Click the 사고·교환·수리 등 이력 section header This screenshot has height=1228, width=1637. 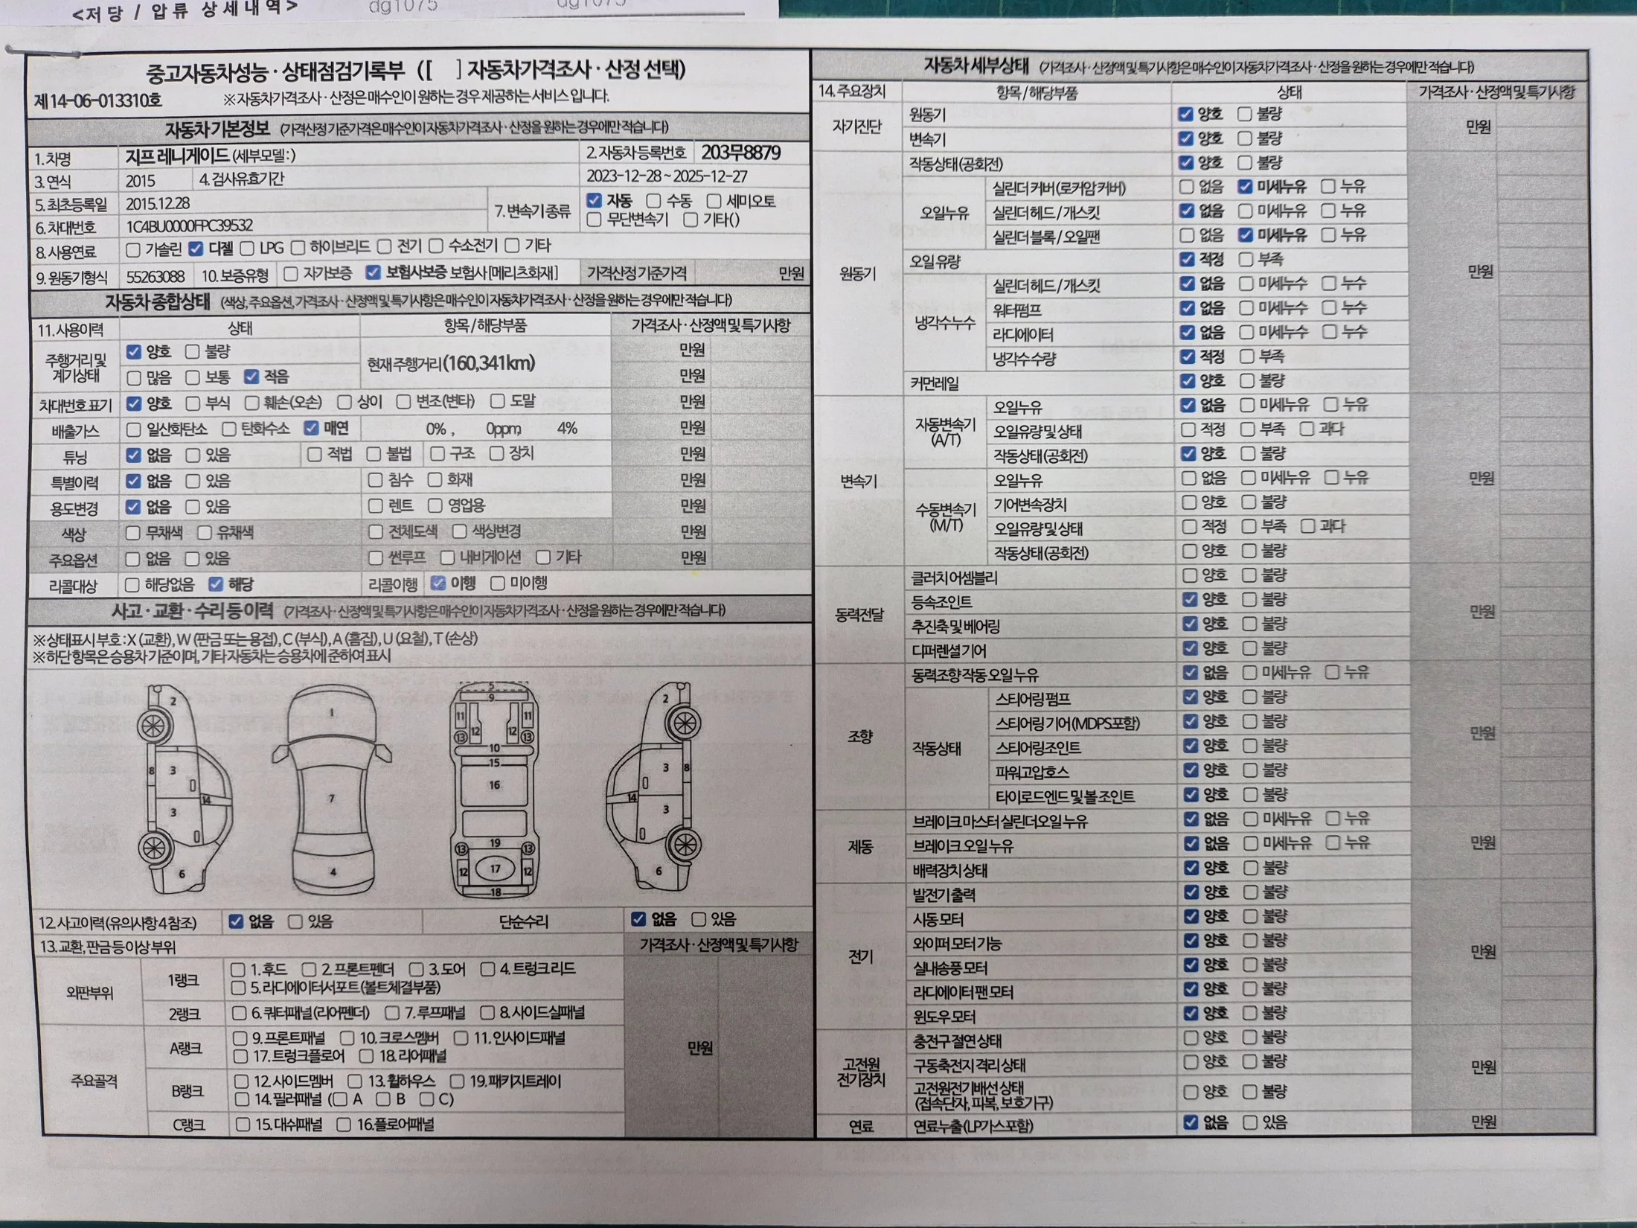[x=192, y=611]
